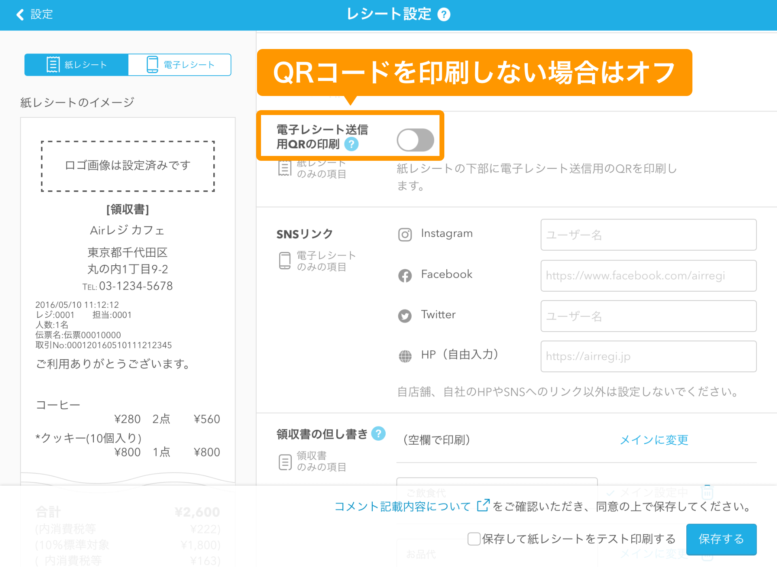Click the trash icon near メイン設定中
Screen dimensions: 777x567
point(707,492)
